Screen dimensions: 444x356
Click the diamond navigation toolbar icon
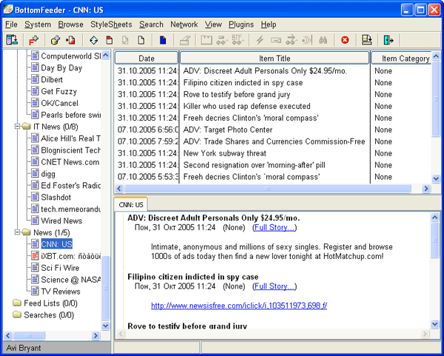coord(93,40)
